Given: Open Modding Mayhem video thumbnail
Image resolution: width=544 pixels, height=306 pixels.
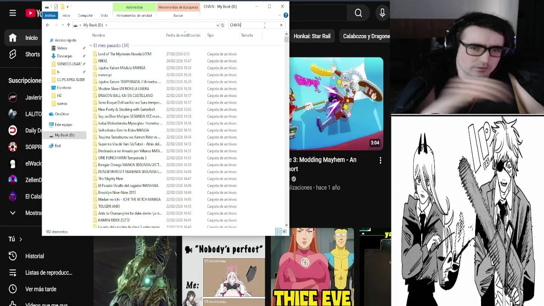Looking at the screenshot, I should click(336, 103).
